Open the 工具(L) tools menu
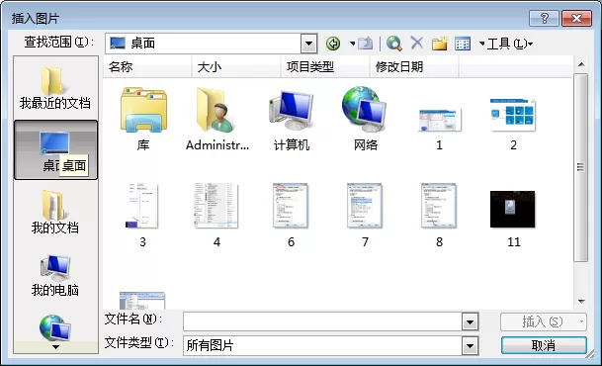Viewport: 602px width, 366px height. [509, 44]
